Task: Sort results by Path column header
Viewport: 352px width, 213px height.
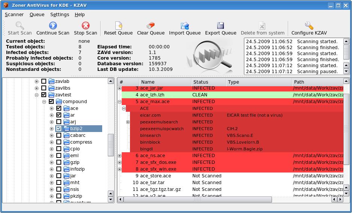Action: point(318,82)
